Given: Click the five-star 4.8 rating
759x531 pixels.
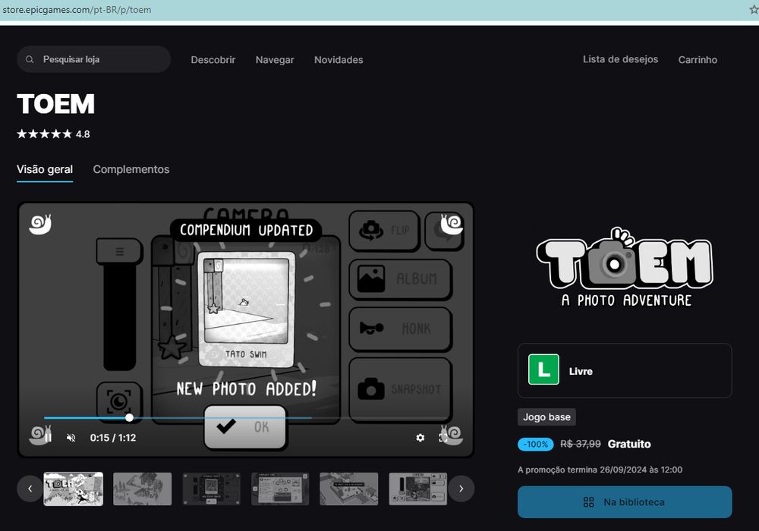Looking at the screenshot, I should [53, 134].
